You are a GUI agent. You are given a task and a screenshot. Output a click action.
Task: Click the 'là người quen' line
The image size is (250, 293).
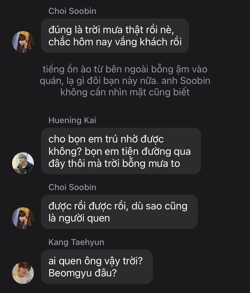click(79, 218)
